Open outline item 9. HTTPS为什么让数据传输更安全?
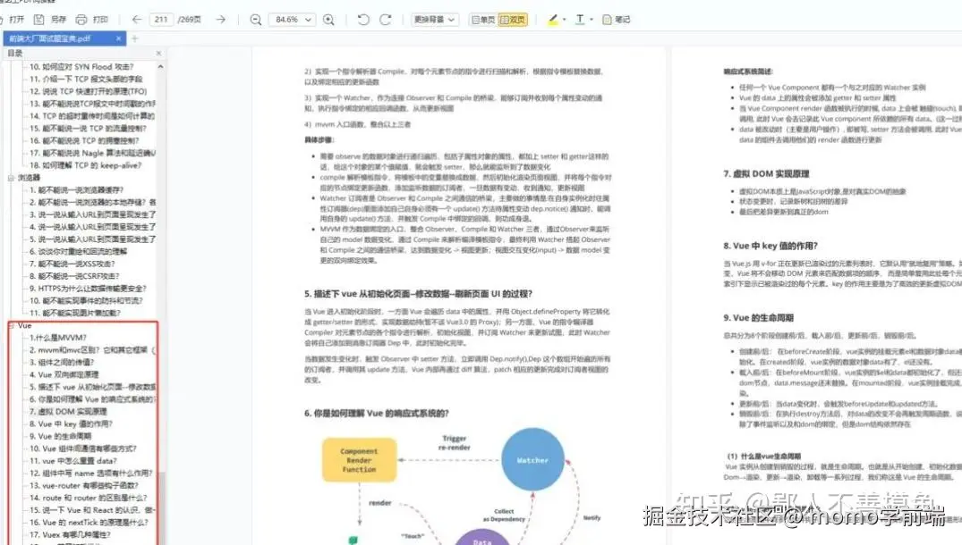This screenshot has width=962, height=545. [88, 289]
